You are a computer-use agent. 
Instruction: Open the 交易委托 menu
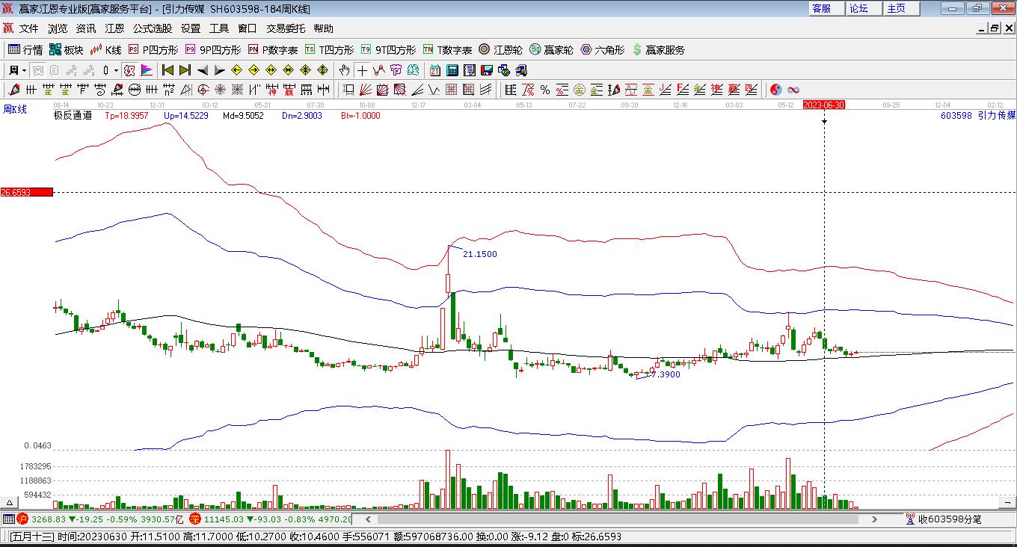(286, 28)
